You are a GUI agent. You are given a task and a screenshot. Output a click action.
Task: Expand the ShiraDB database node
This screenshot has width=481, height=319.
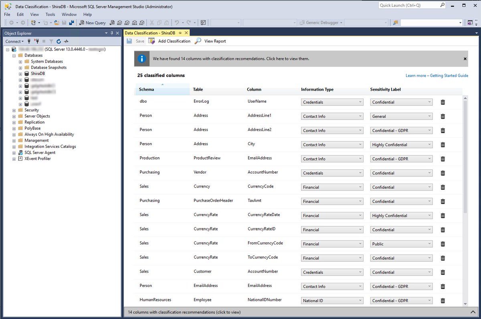20,74
